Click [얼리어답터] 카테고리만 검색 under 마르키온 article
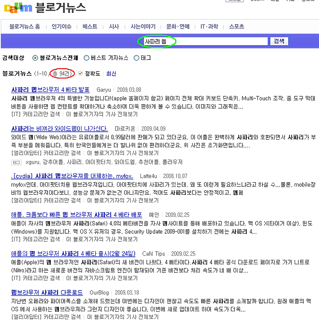The image size is (319, 321). pos(46,153)
